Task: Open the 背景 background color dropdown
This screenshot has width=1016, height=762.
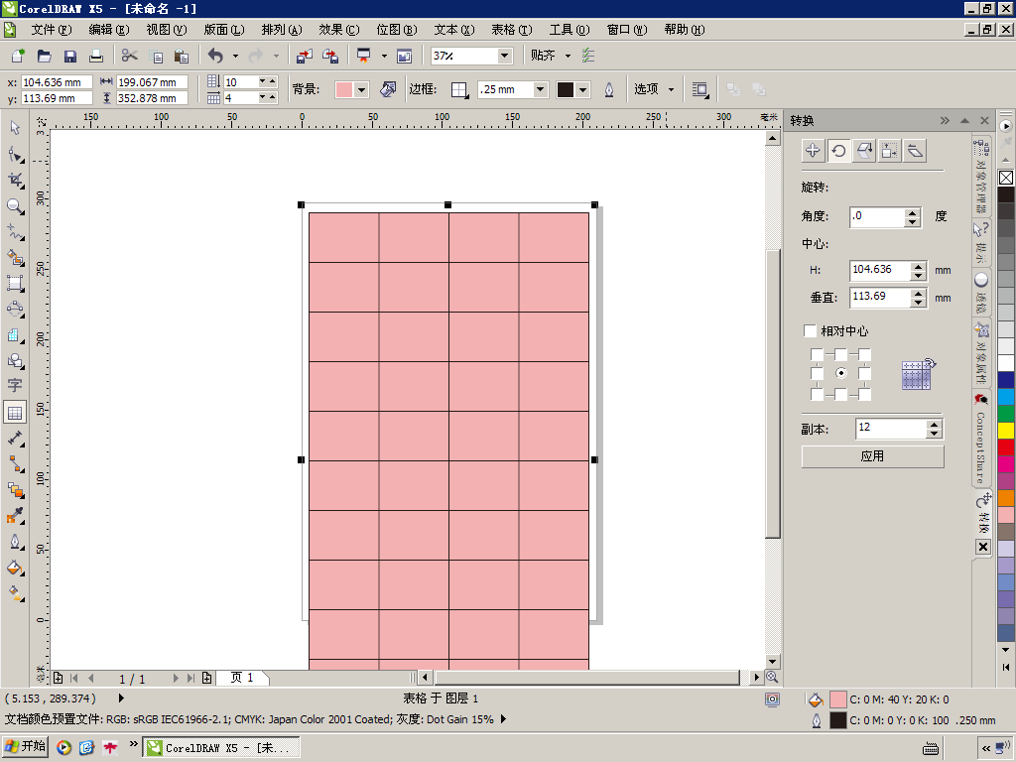Action: tap(361, 89)
